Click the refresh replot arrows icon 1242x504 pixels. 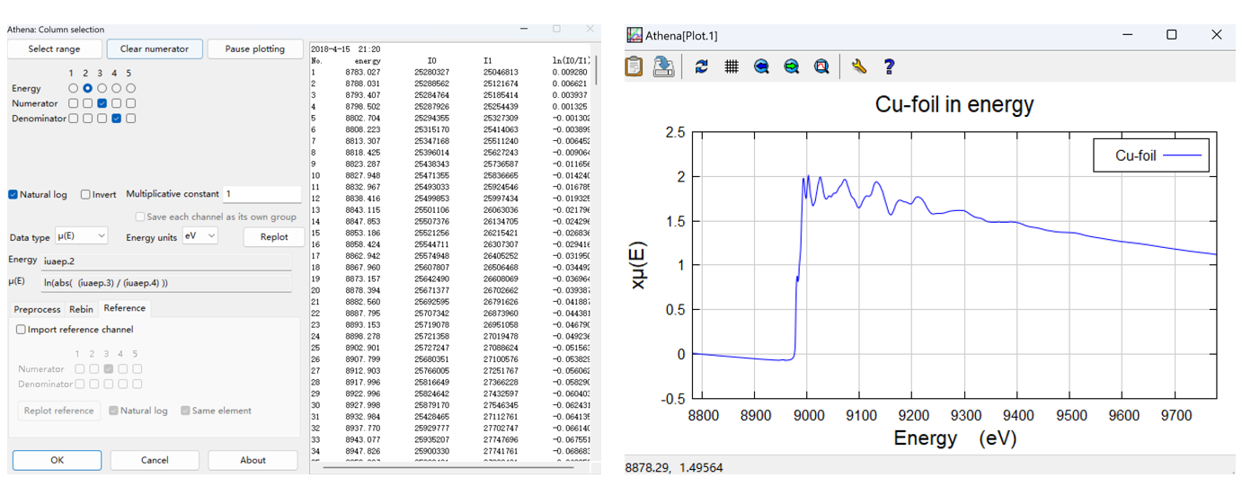(702, 66)
